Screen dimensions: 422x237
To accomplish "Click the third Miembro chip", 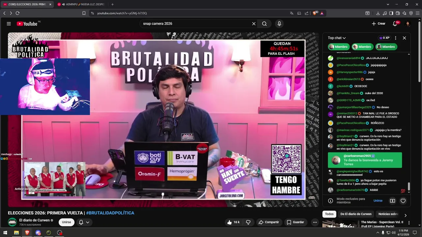I will coord(386,47).
